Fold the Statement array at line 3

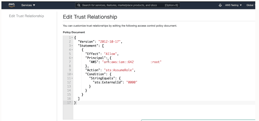72,46
